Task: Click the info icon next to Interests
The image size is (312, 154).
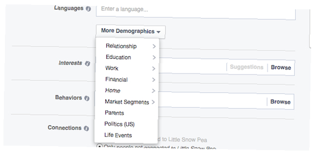Action: pos(87,63)
